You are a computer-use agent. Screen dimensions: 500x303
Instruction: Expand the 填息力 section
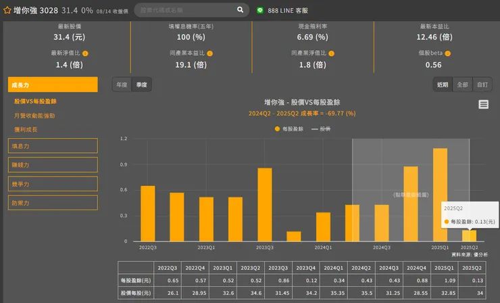point(53,146)
